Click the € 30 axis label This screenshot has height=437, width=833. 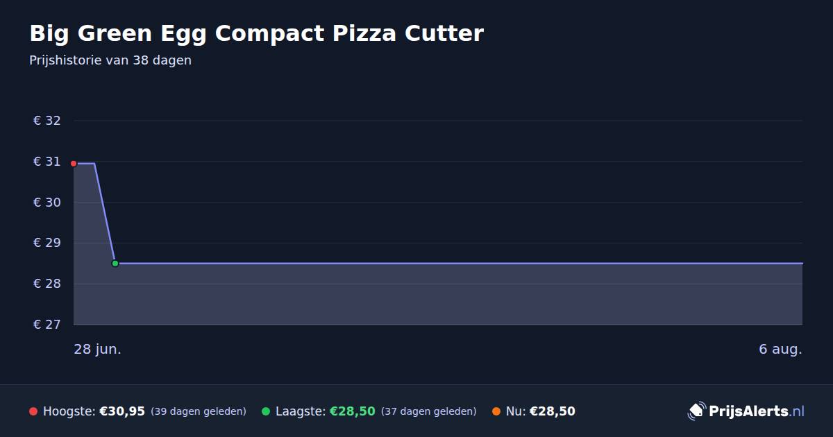[x=47, y=203]
